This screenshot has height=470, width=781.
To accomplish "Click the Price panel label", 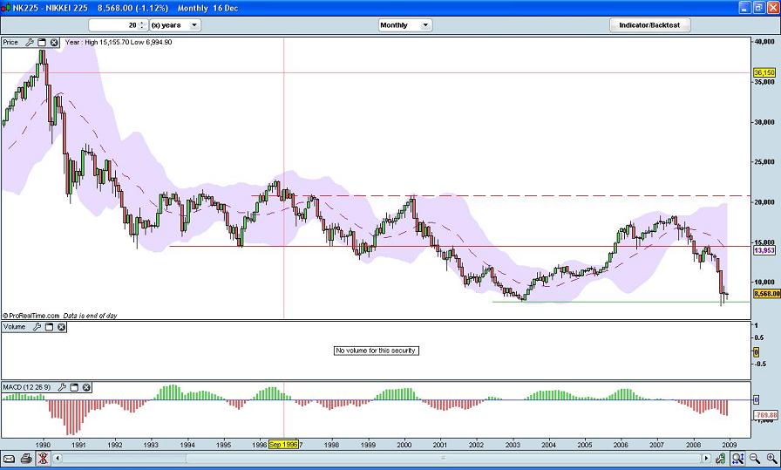I will 10,43.
